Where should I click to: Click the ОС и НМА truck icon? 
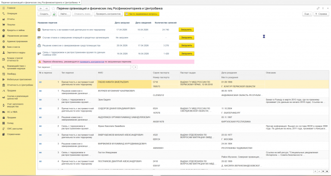[3, 112]
